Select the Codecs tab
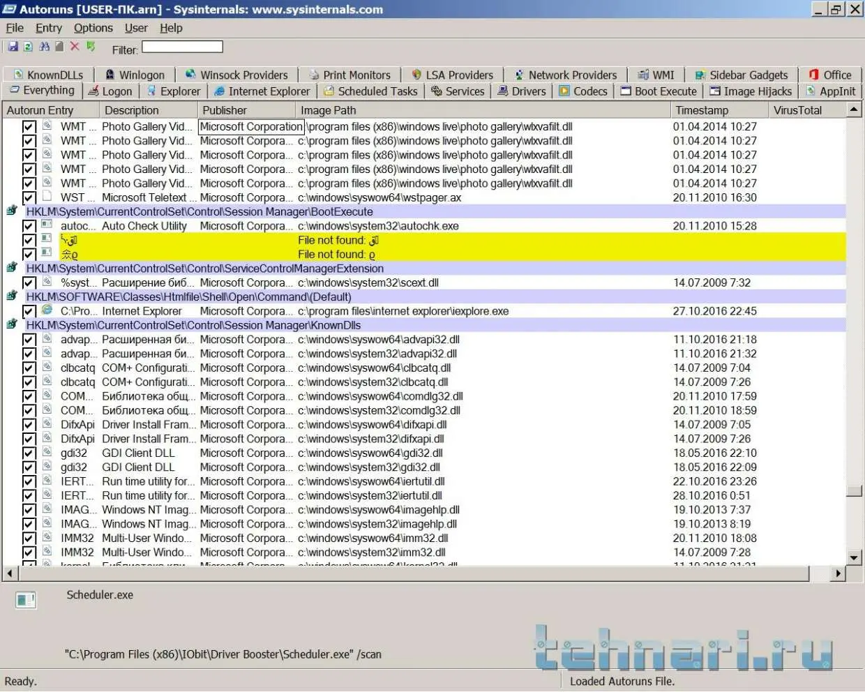The image size is (865, 692). (x=583, y=91)
